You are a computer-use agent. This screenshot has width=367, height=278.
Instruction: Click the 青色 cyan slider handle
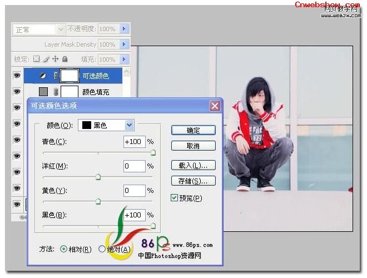tap(153, 152)
